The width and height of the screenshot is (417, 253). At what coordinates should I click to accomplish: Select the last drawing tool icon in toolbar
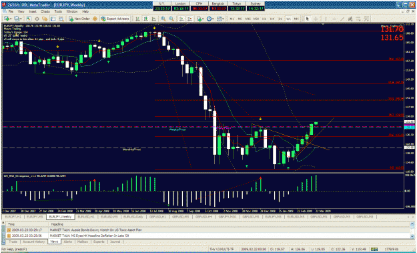pyautogui.click(x=367, y=19)
